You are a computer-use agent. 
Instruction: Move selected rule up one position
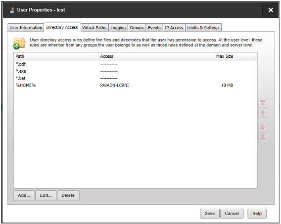pos(263,113)
